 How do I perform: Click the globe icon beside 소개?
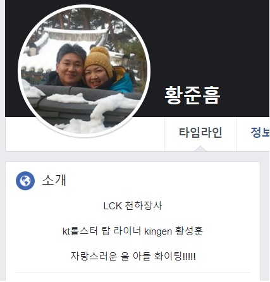click(x=25, y=181)
